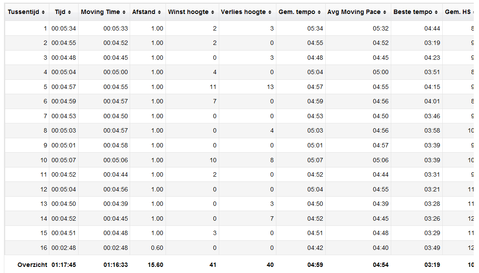Click lap 13 moving time 00:04:39

(x=115, y=204)
